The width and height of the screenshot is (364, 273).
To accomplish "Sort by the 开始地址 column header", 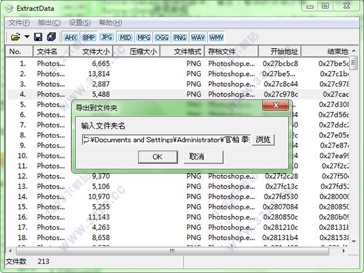I will (x=280, y=52).
